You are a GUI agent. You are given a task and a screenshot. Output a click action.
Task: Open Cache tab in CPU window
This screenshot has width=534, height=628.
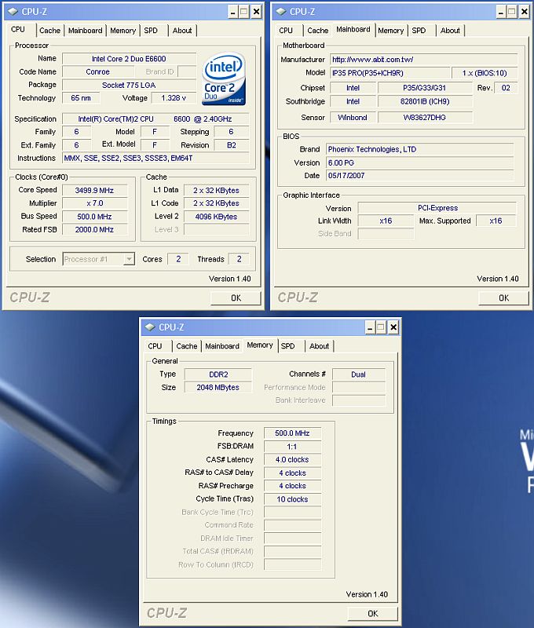tap(49, 31)
